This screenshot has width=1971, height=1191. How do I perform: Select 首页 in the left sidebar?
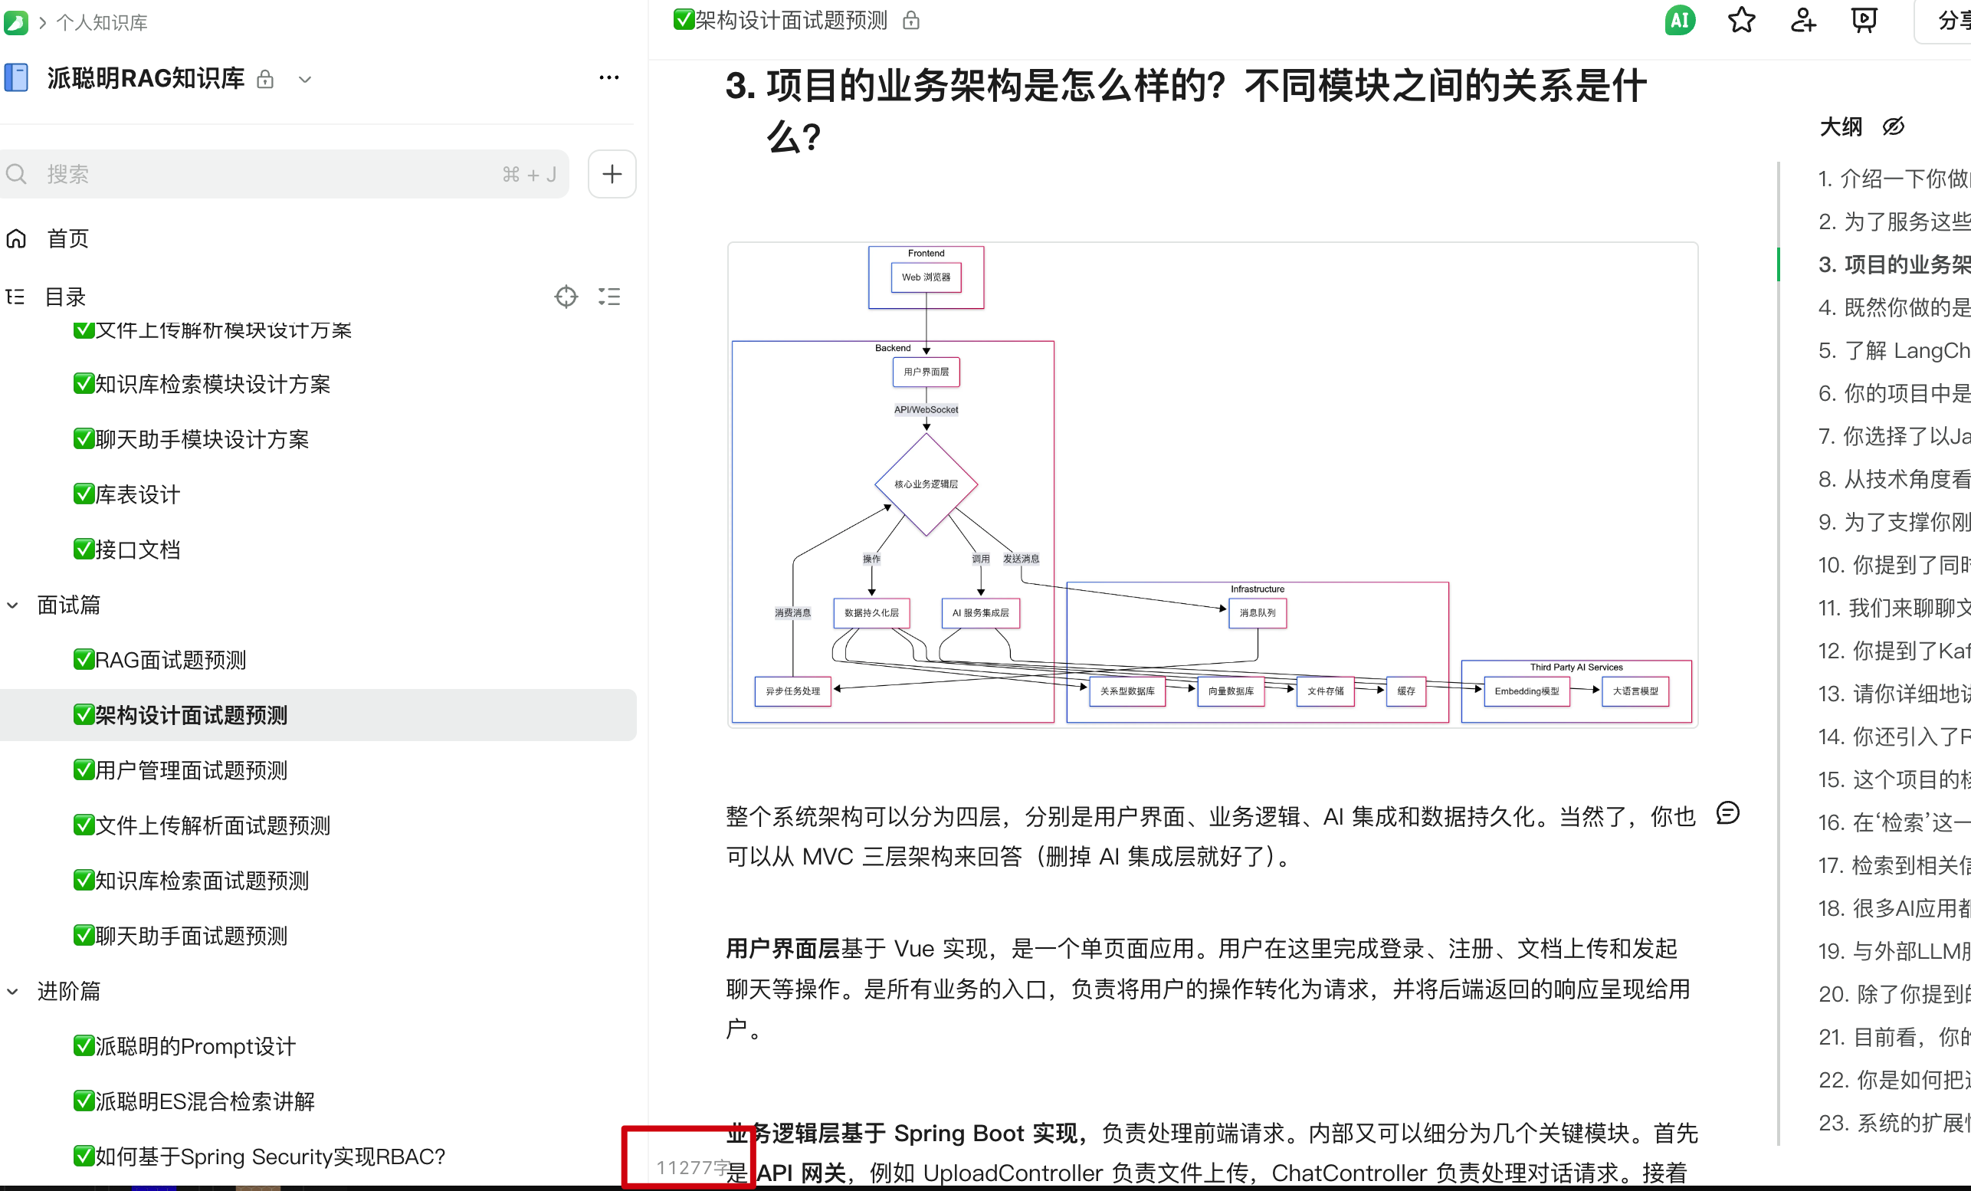67,238
